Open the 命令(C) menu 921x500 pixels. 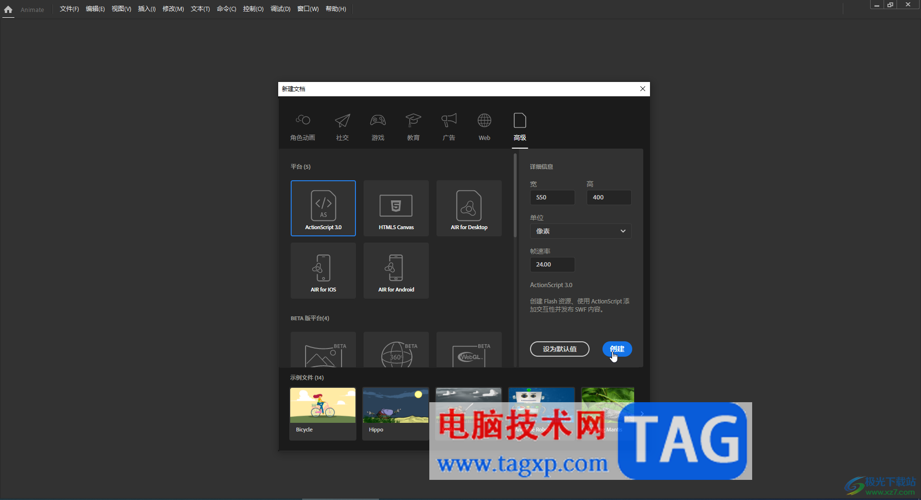pos(226,9)
